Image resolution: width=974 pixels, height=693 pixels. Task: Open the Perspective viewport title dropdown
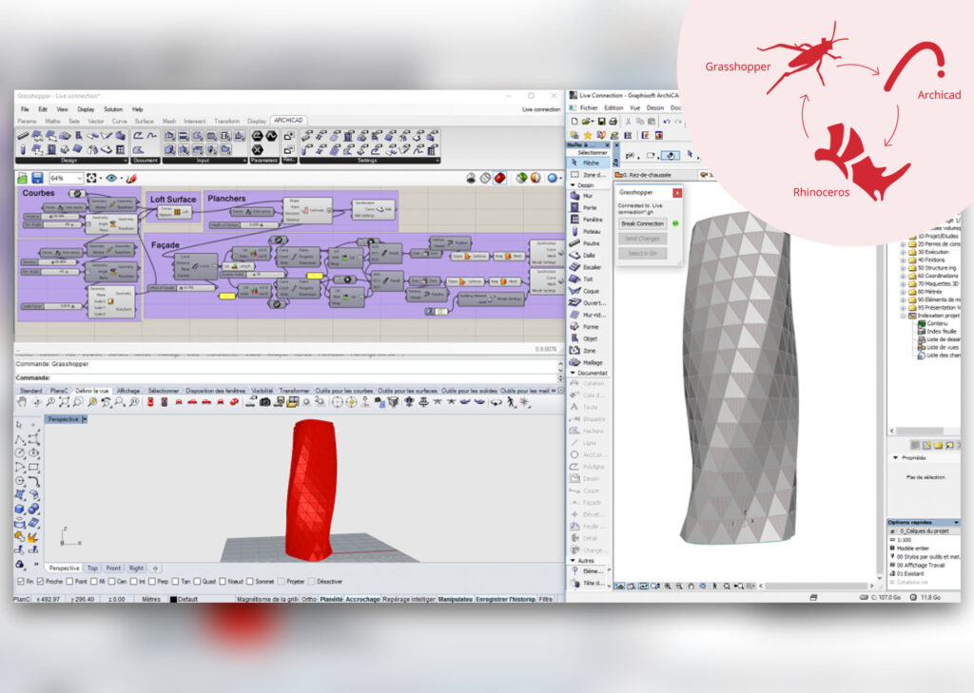pyautogui.click(x=85, y=419)
